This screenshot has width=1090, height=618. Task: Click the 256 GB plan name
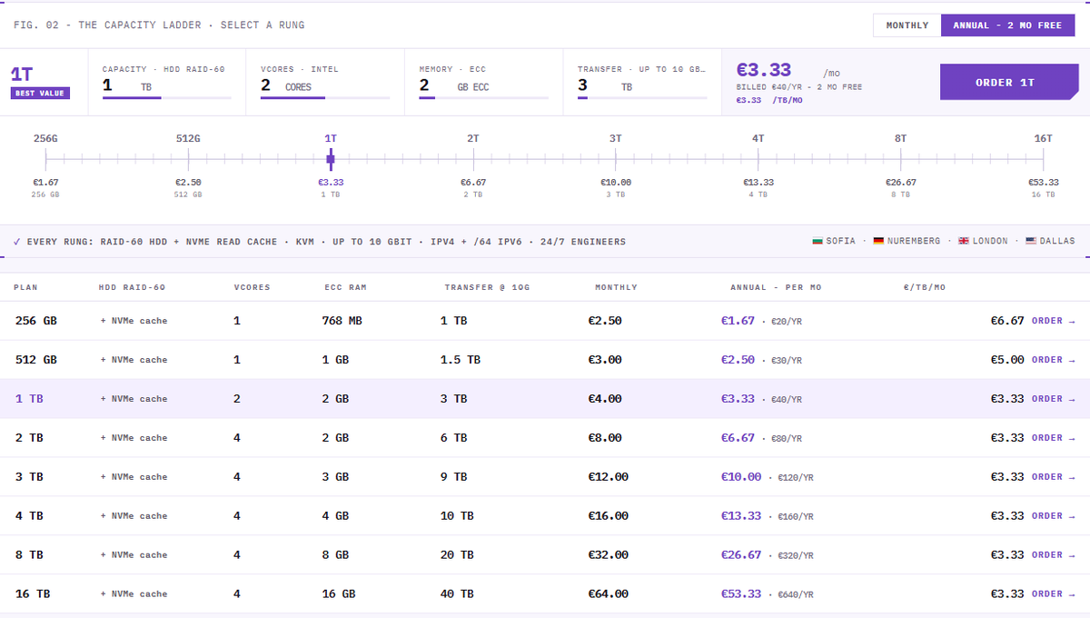[36, 321]
